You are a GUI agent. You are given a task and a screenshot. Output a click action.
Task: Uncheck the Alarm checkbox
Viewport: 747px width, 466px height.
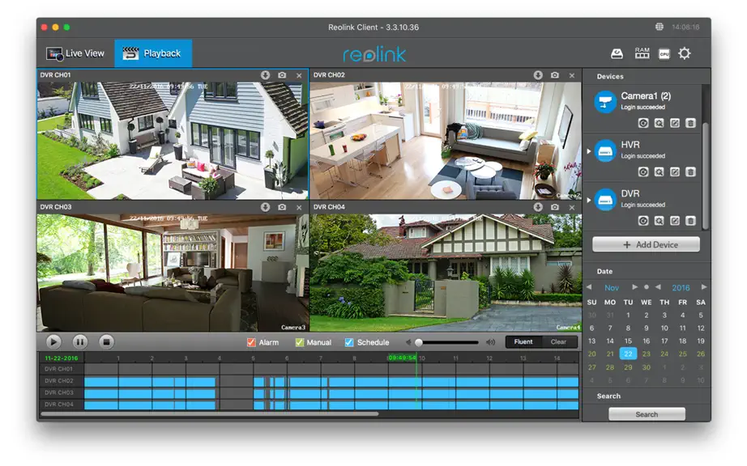[251, 342]
